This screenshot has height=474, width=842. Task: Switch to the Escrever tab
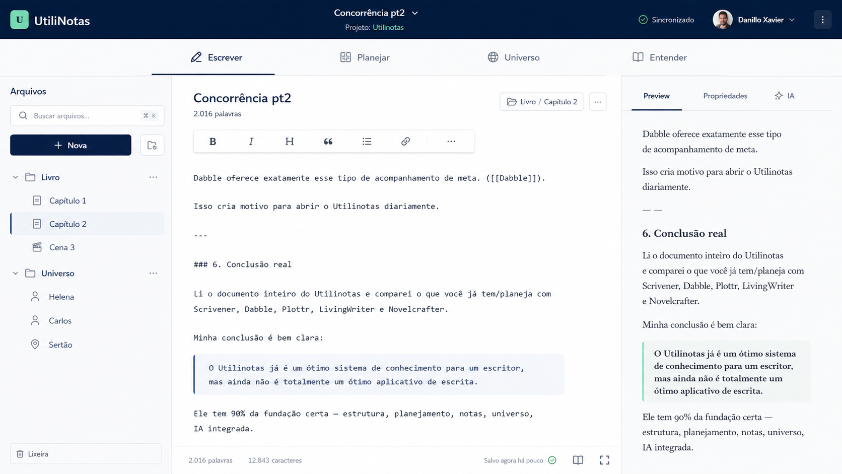217,57
